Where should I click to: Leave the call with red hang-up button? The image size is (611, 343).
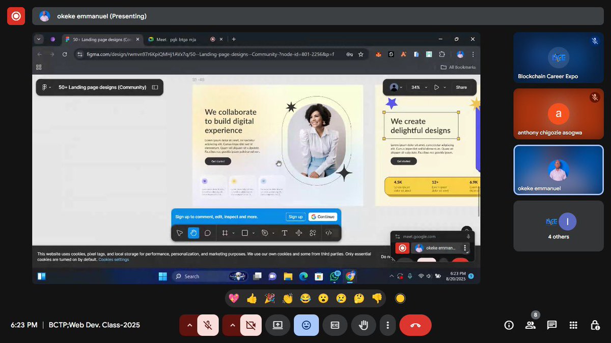coord(415,325)
